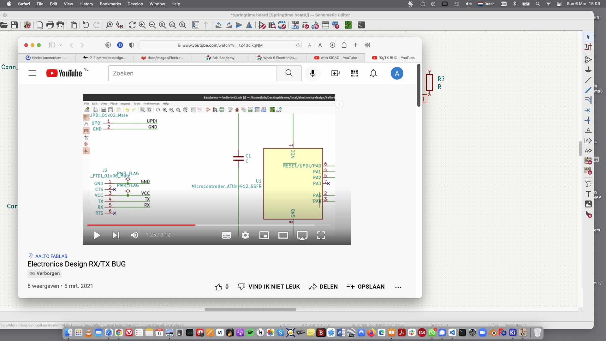The width and height of the screenshot is (606, 341).
Task: Click the AALTO FABLAB link
Action: coord(51,256)
